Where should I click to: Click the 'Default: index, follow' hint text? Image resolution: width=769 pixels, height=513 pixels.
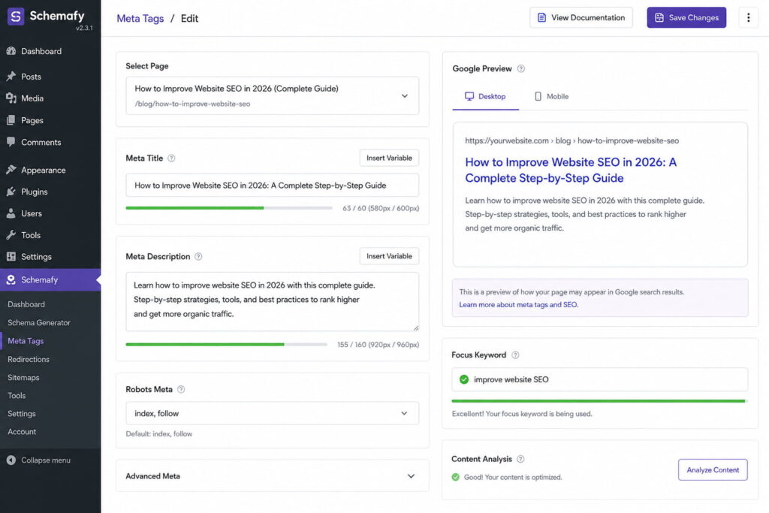click(x=159, y=433)
